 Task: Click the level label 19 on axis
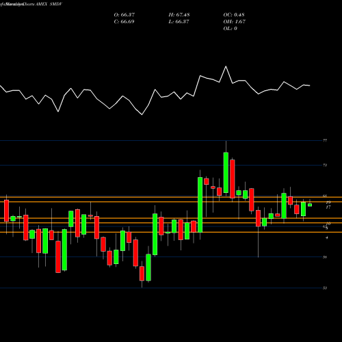328,202
